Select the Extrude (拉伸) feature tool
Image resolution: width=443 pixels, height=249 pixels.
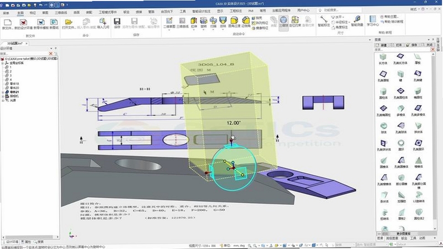pos(194,21)
